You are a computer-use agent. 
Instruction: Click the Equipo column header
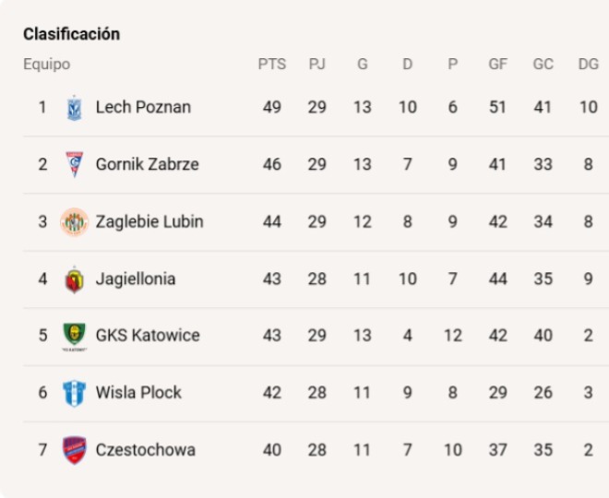(x=47, y=64)
